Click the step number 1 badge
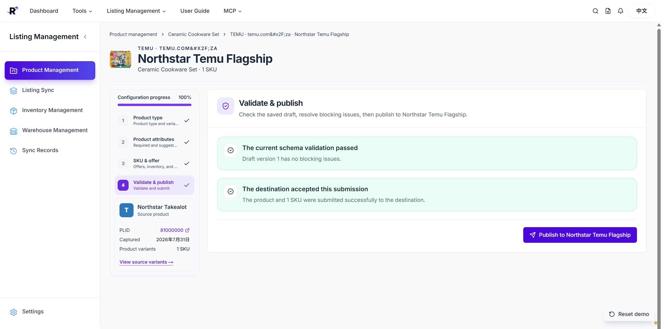This screenshot has height=329, width=668. click(123, 121)
